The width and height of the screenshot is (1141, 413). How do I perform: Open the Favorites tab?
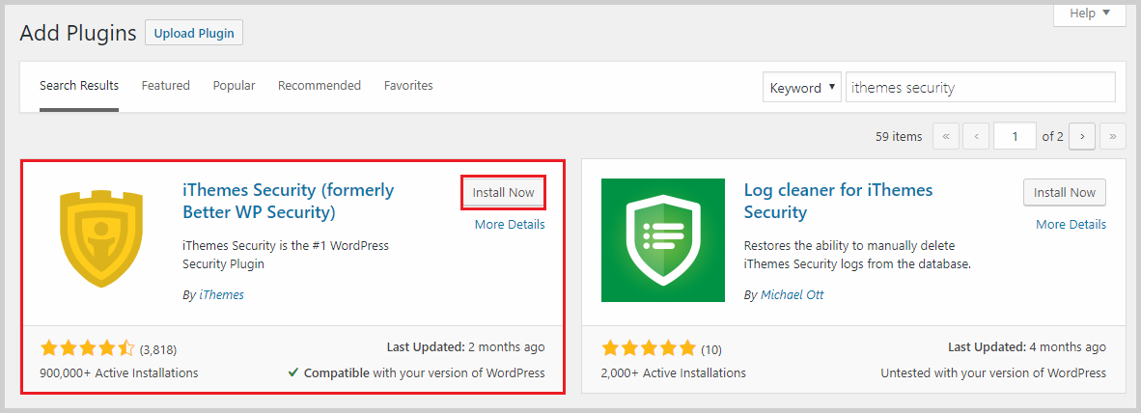point(408,86)
